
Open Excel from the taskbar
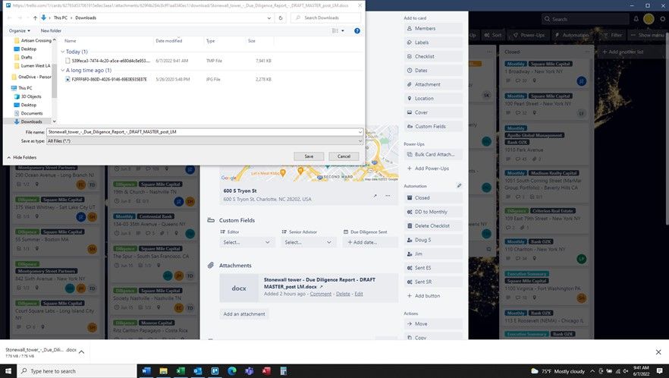point(181,370)
